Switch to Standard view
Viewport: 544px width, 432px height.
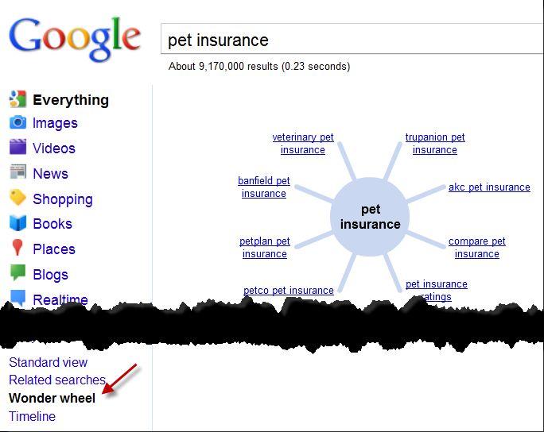pos(48,362)
